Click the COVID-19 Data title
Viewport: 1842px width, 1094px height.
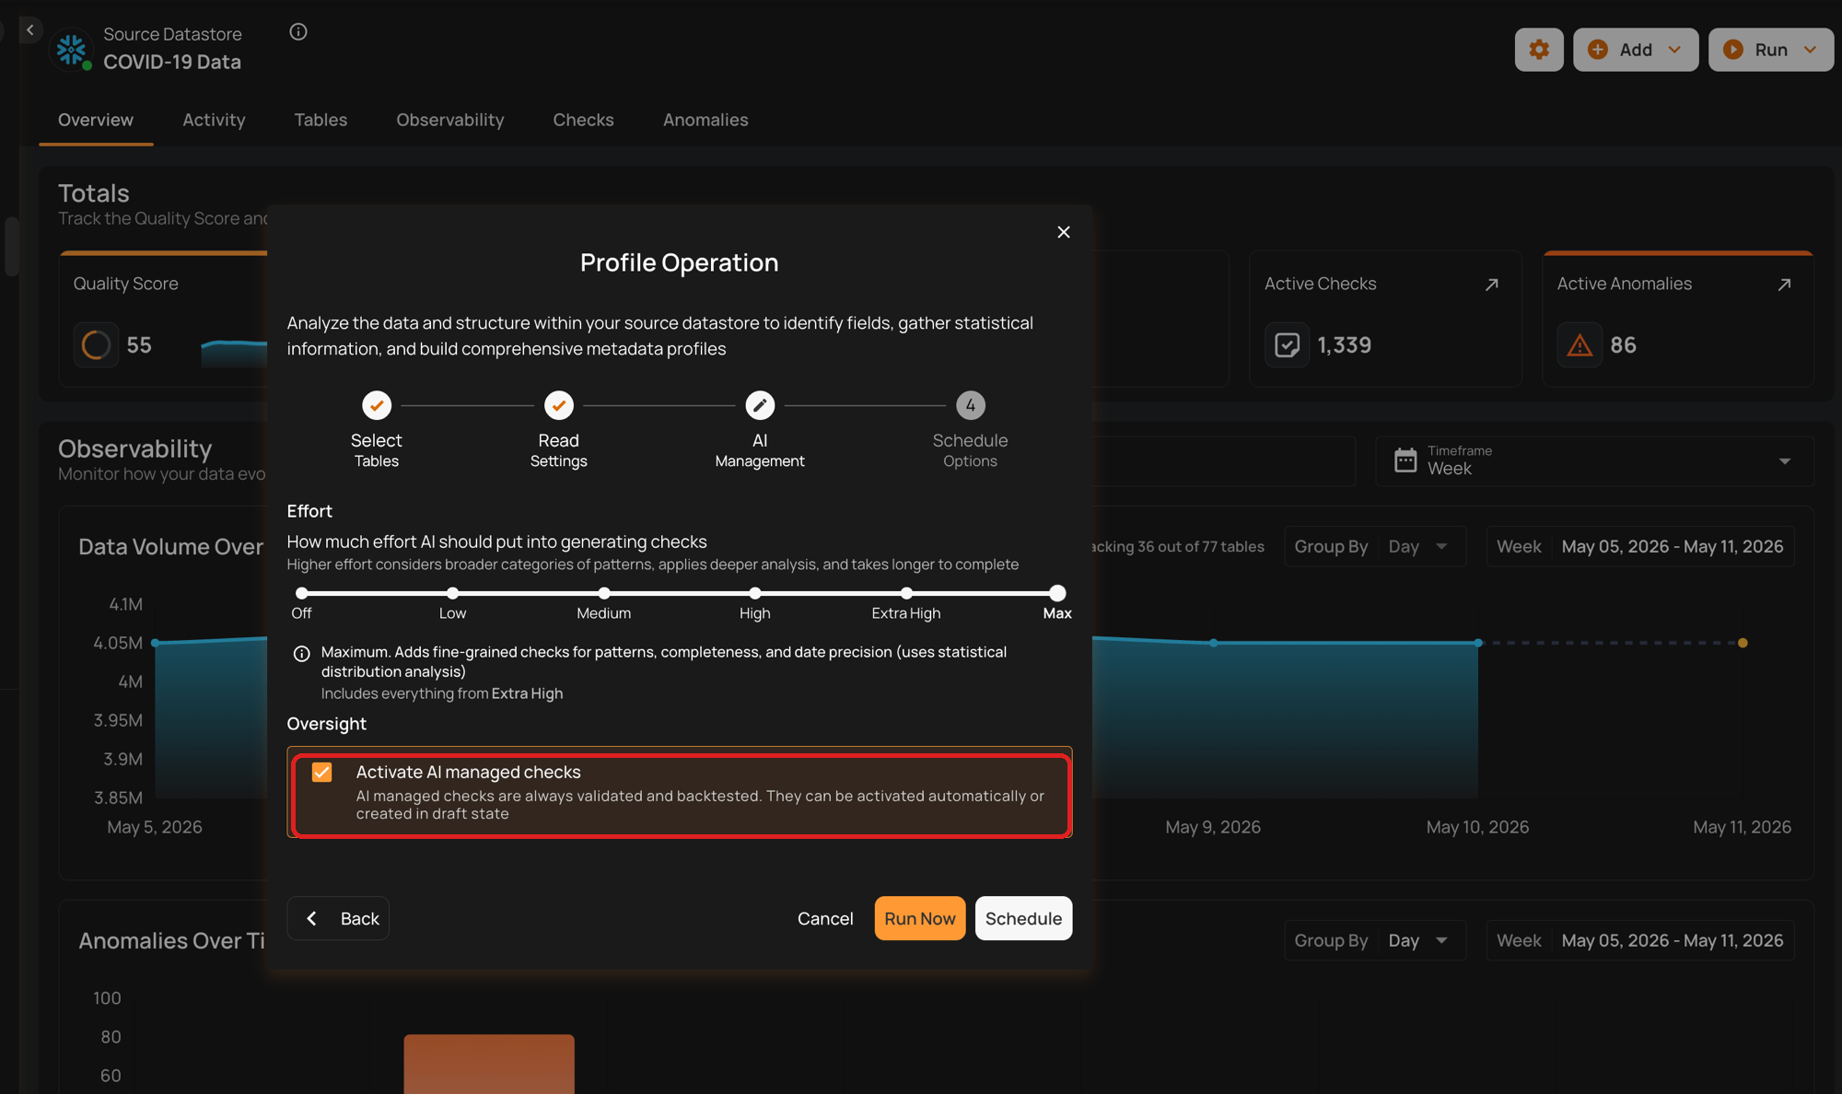pyautogui.click(x=172, y=62)
